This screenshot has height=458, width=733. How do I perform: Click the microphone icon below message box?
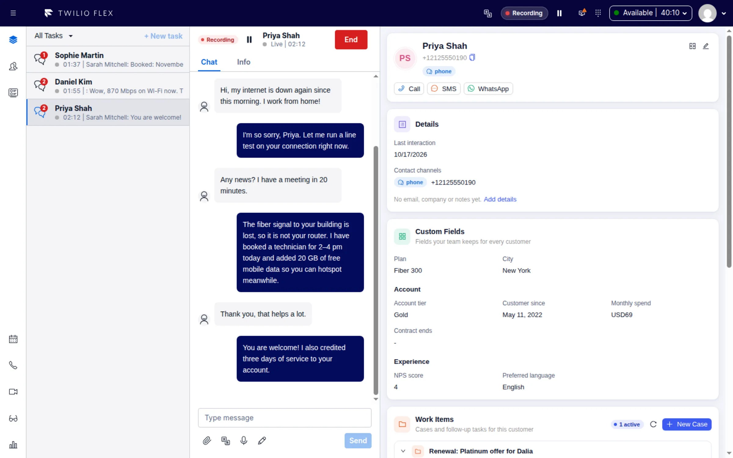pyautogui.click(x=244, y=441)
